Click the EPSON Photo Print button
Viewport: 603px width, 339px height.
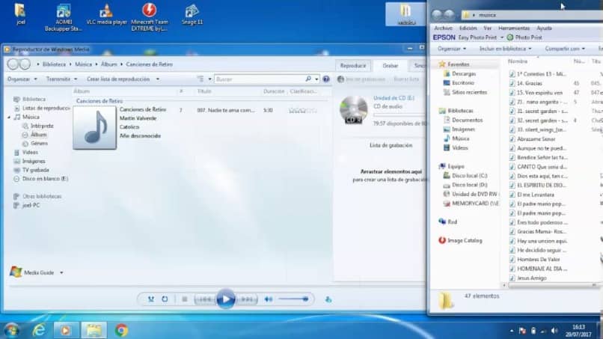coord(524,37)
